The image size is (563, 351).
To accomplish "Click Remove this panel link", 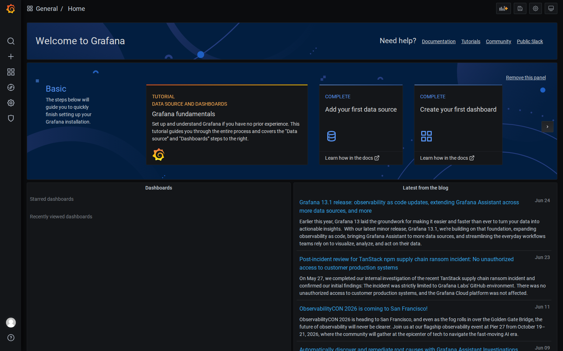I will point(526,78).
